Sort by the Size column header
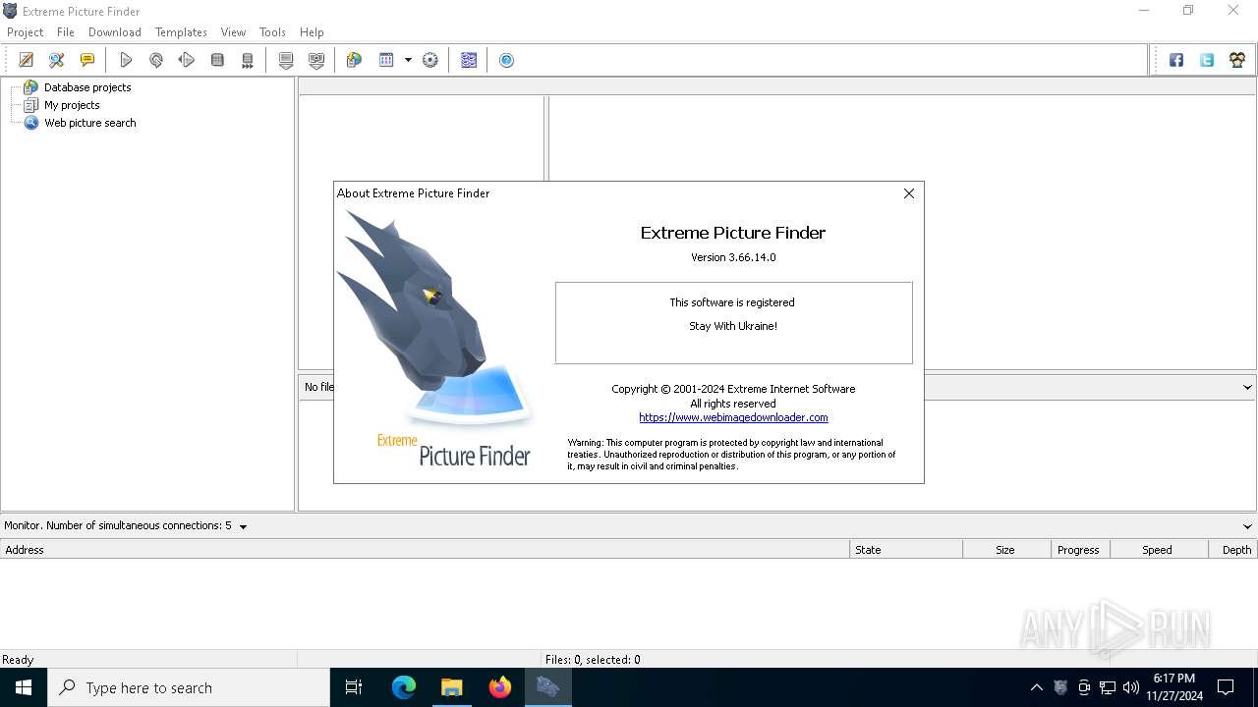 (1006, 550)
